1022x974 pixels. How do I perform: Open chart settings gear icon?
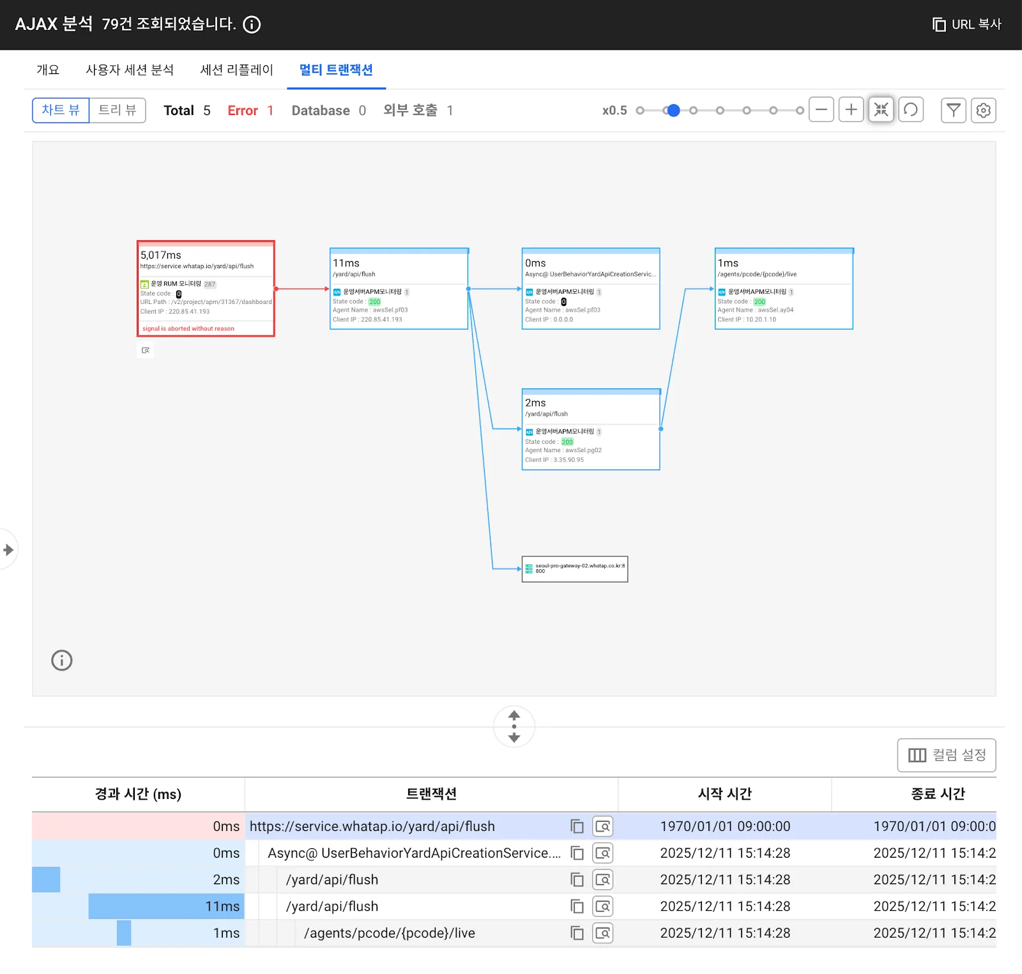tap(984, 110)
